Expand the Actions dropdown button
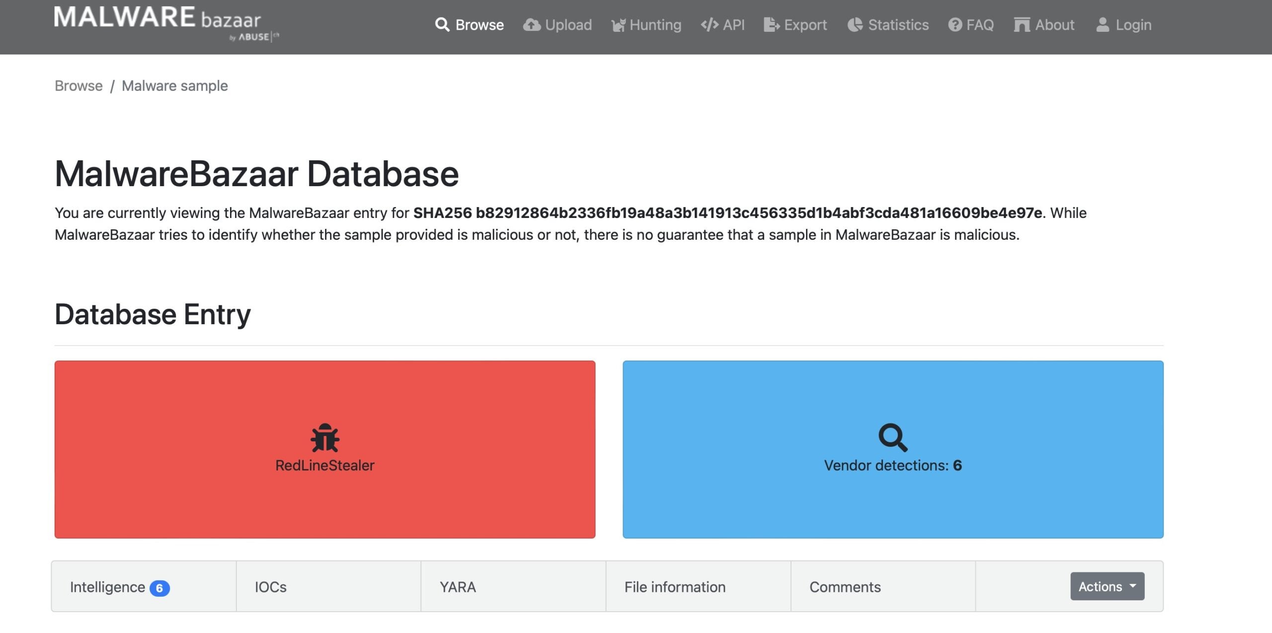1272x633 pixels. pos(1107,586)
